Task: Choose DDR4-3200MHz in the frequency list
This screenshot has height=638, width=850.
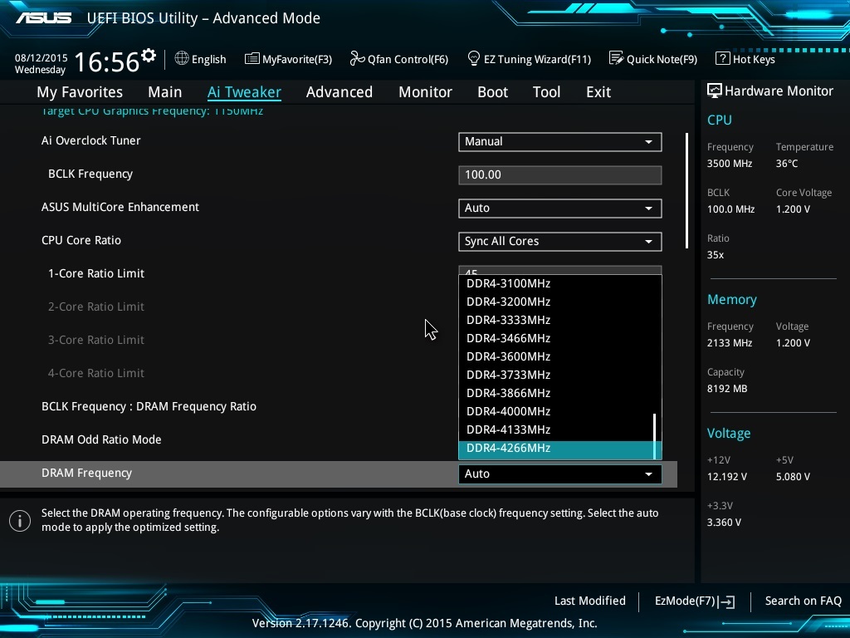Action: (x=509, y=302)
